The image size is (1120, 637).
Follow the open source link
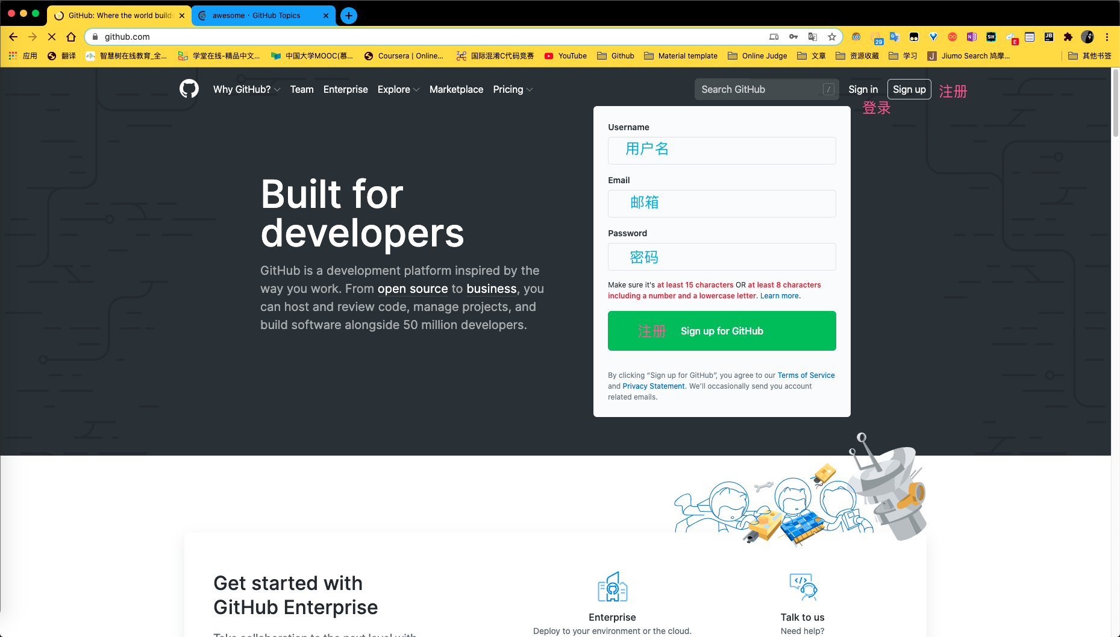click(413, 289)
